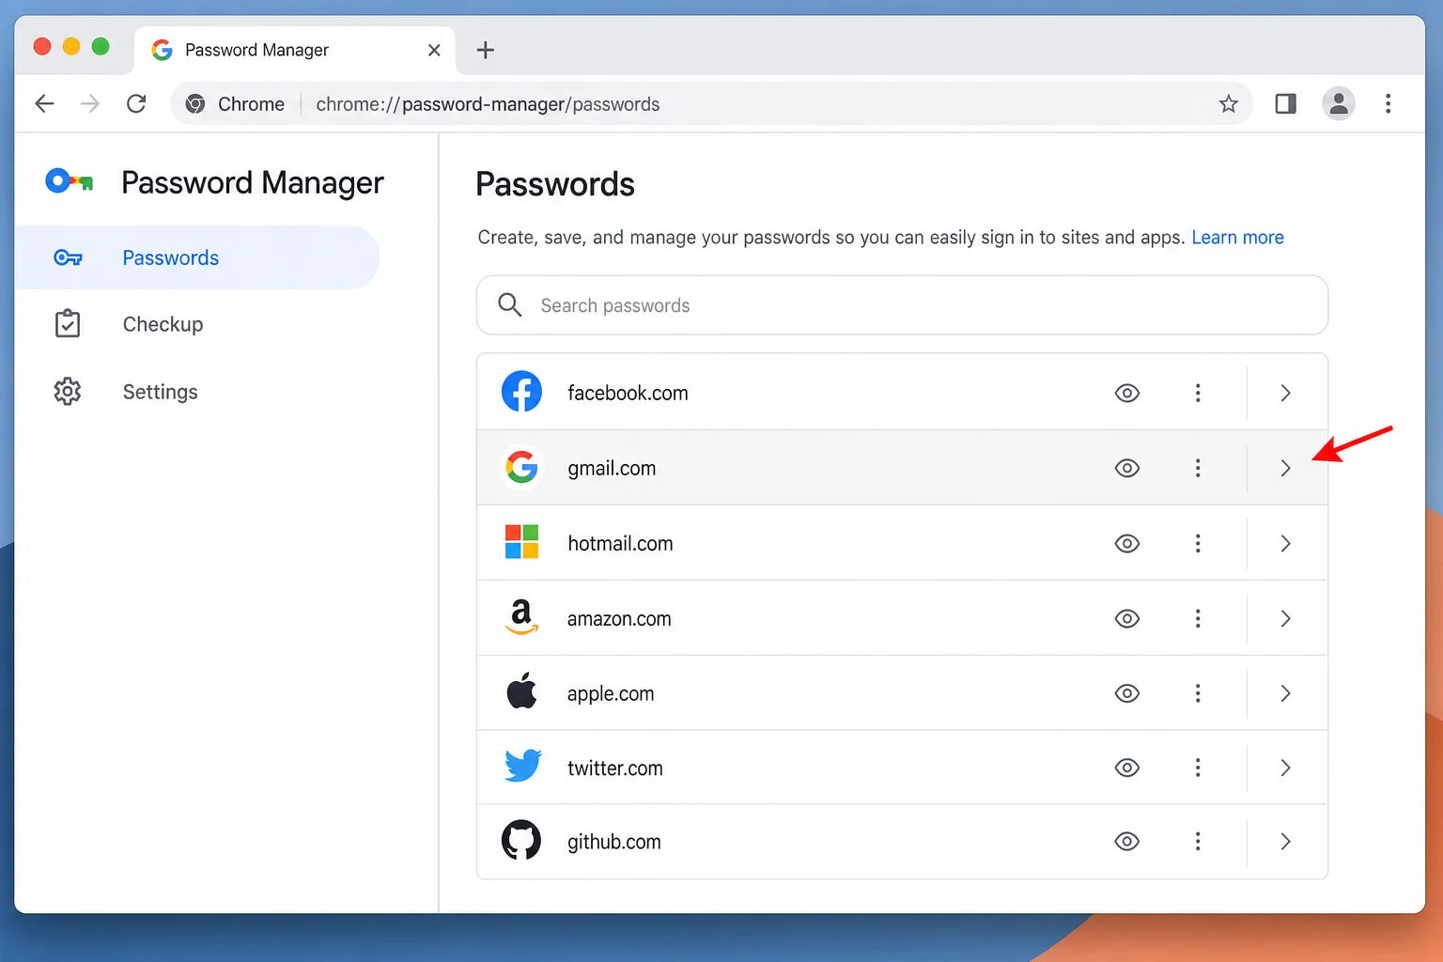Click the browser forward arrow
1443x962 pixels.
90,103
